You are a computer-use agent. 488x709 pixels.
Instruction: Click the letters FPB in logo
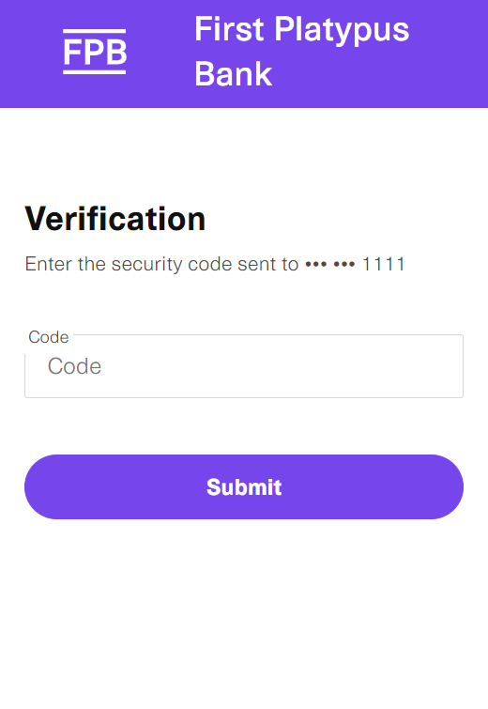click(x=95, y=52)
